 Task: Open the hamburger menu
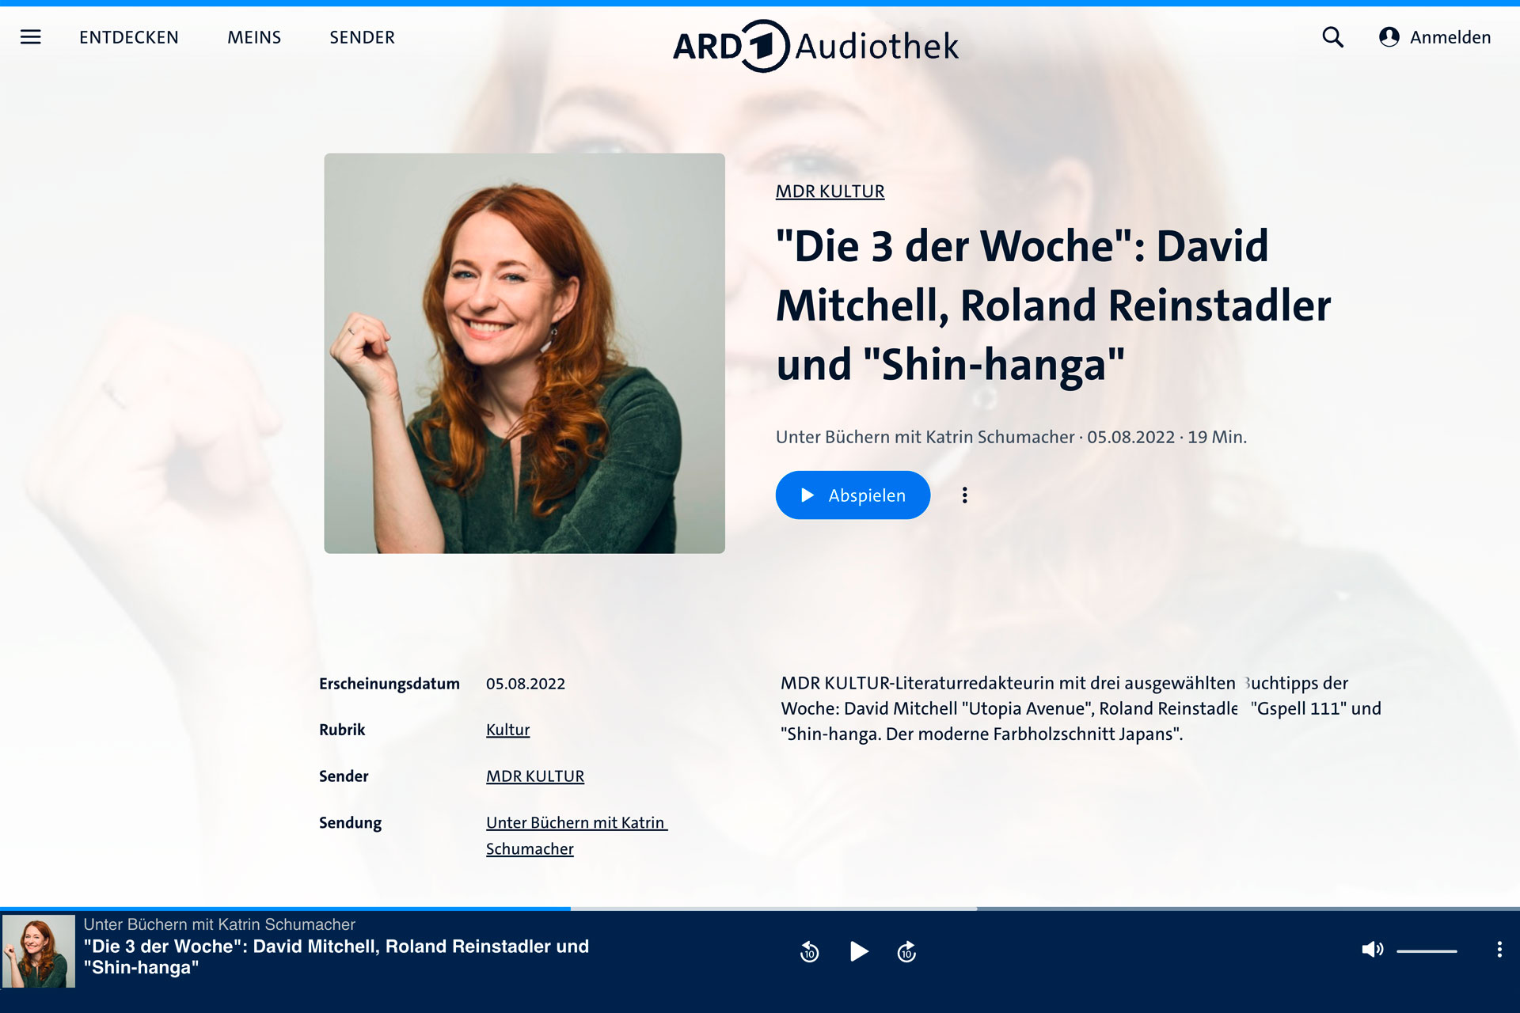[x=30, y=37]
